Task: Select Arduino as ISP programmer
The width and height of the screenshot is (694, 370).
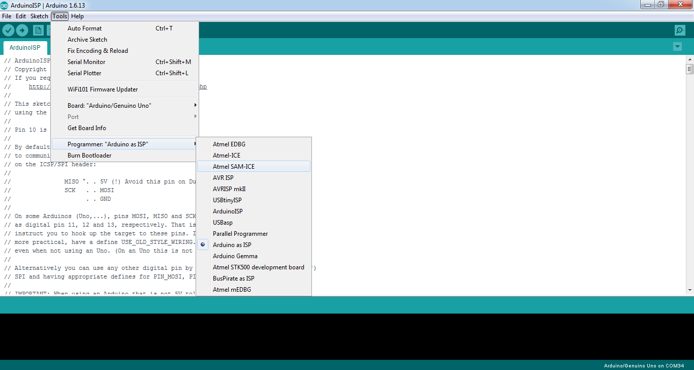Action: (254, 245)
